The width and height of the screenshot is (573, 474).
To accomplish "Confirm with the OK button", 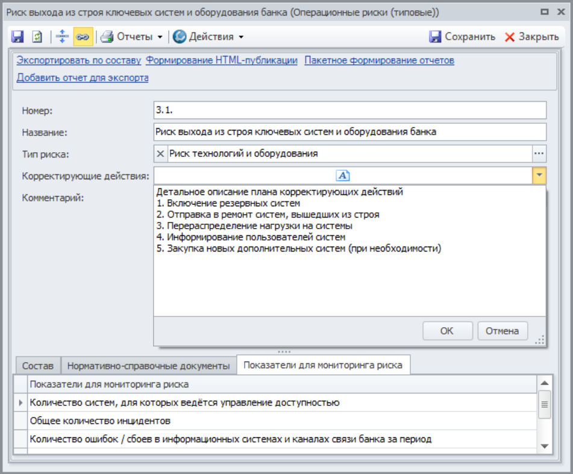I will (x=447, y=331).
